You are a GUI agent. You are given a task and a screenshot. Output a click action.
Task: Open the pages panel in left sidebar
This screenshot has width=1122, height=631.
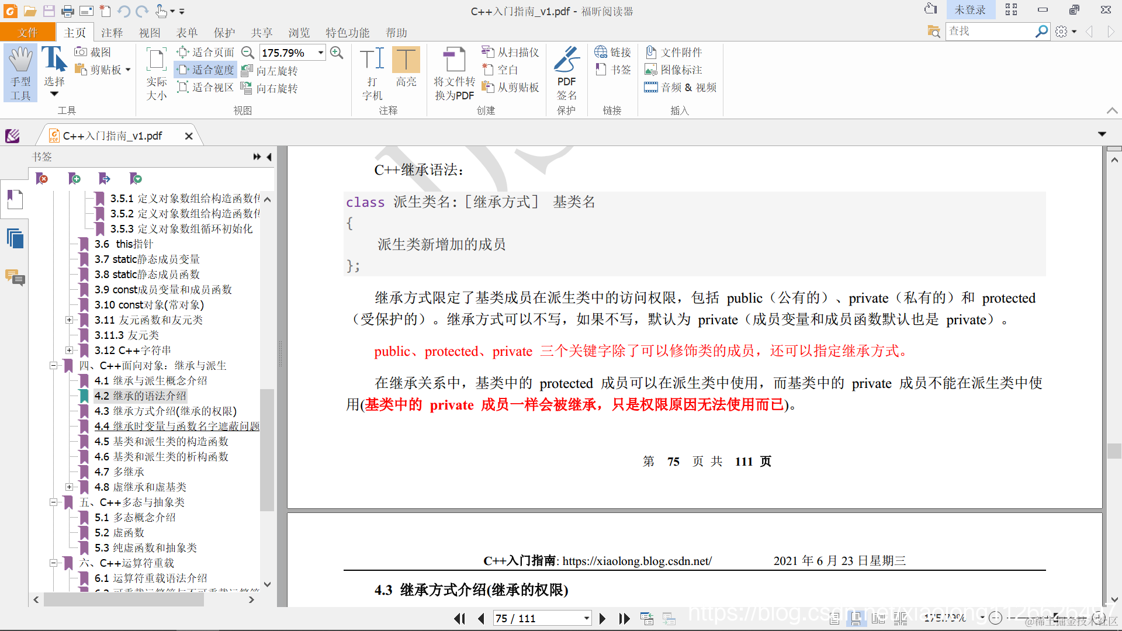(x=15, y=238)
